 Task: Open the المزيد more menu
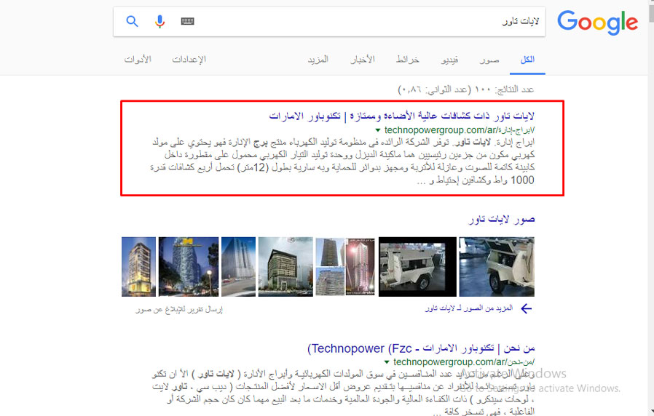point(318,60)
